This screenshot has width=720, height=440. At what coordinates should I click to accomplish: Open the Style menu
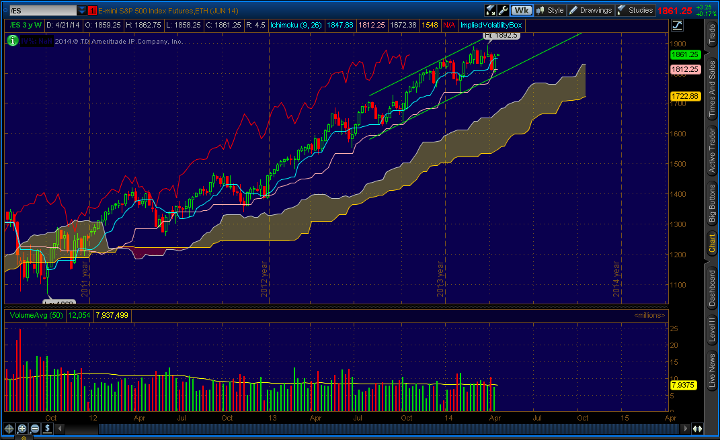[x=550, y=10]
